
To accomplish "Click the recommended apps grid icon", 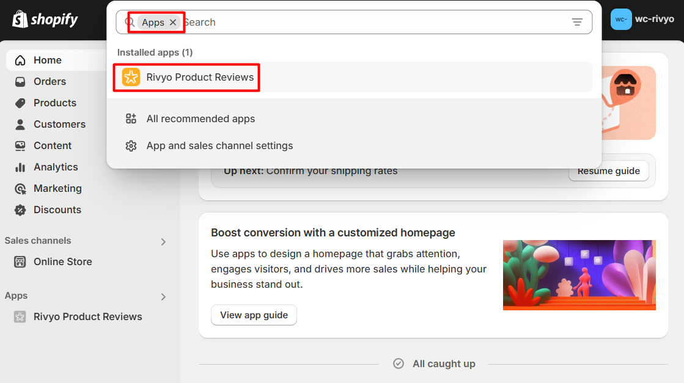I will pyautogui.click(x=131, y=119).
